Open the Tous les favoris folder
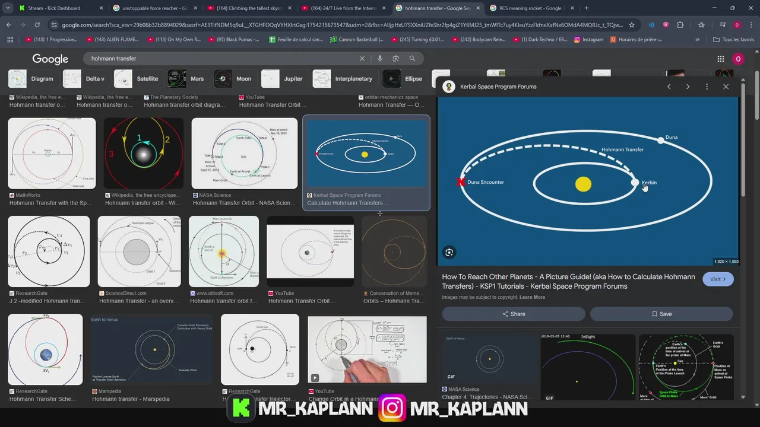Image resolution: width=760 pixels, height=427 pixels. [734, 40]
